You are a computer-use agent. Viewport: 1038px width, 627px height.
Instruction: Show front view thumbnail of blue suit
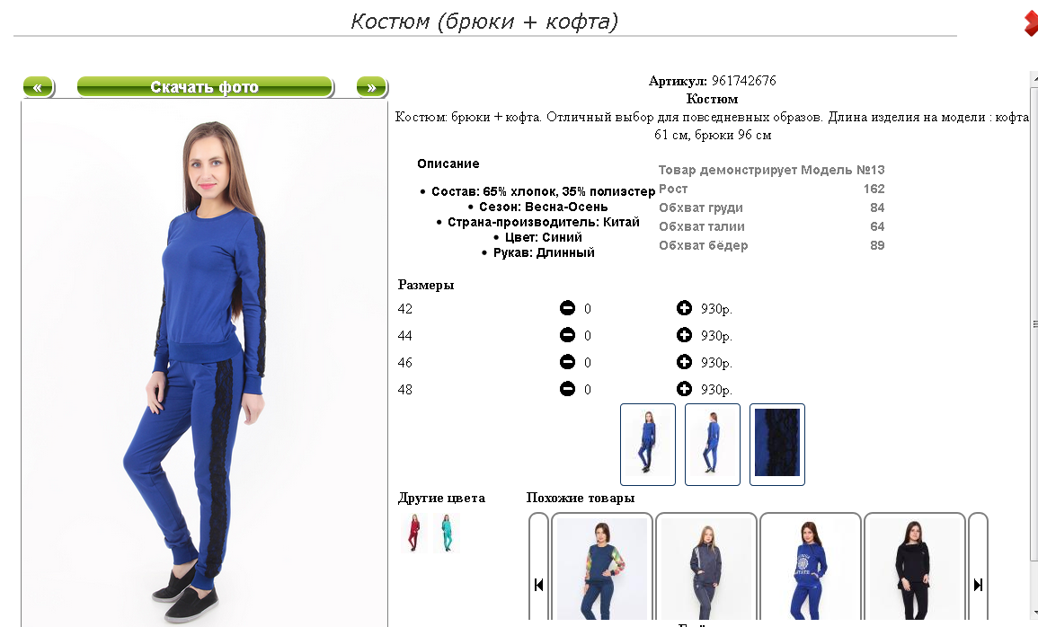[x=647, y=444]
